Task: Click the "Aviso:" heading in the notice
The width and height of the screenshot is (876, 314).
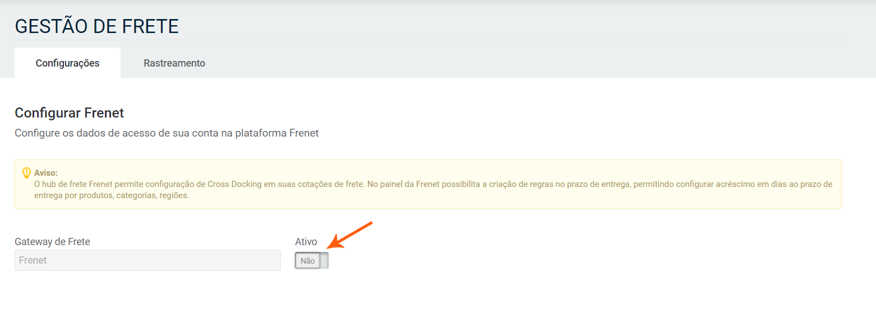Action: click(46, 173)
